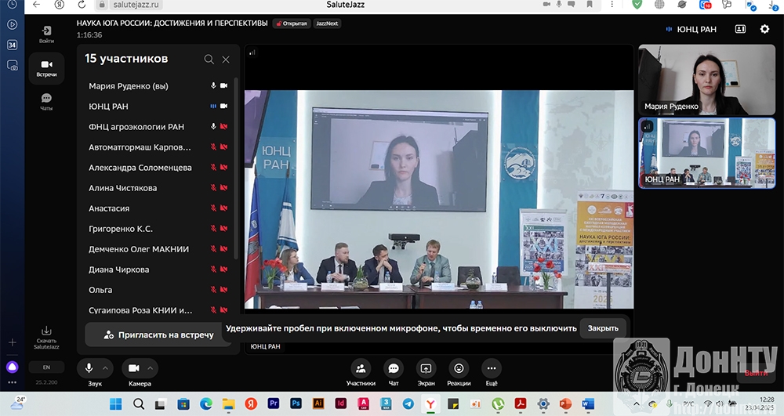
Task: Expand camera options arrow next to Камера
Action: (151, 368)
